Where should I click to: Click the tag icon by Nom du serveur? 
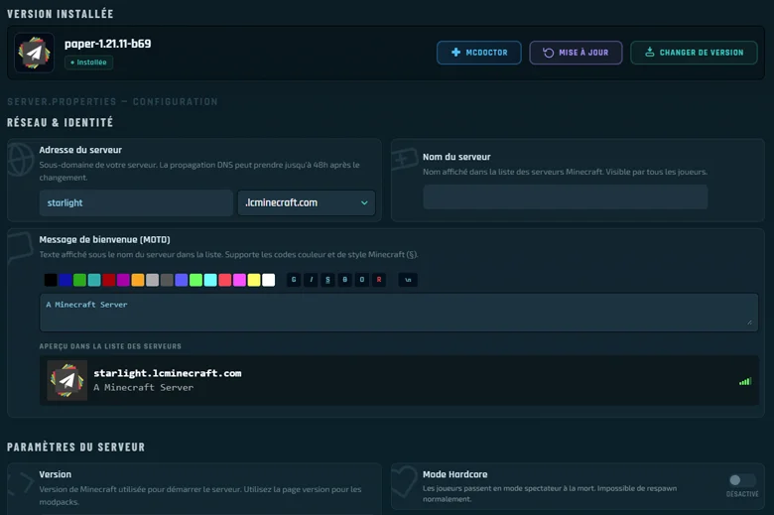405,159
